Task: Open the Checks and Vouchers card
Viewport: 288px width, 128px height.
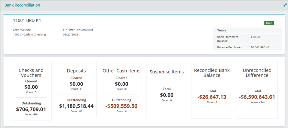Action: [31, 91]
